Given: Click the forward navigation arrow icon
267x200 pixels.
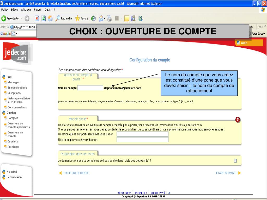Looking at the screenshot, I should pyautogui.click(x=27, y=18).
